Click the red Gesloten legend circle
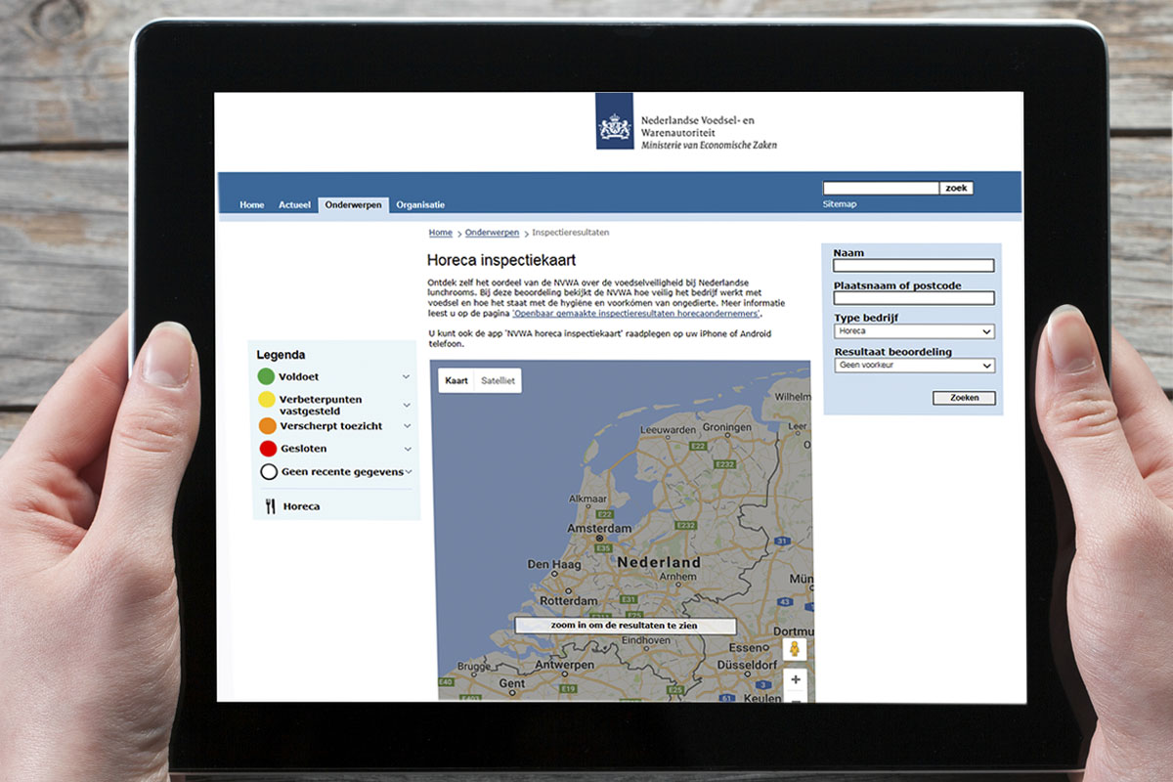 tap(268, 449)
